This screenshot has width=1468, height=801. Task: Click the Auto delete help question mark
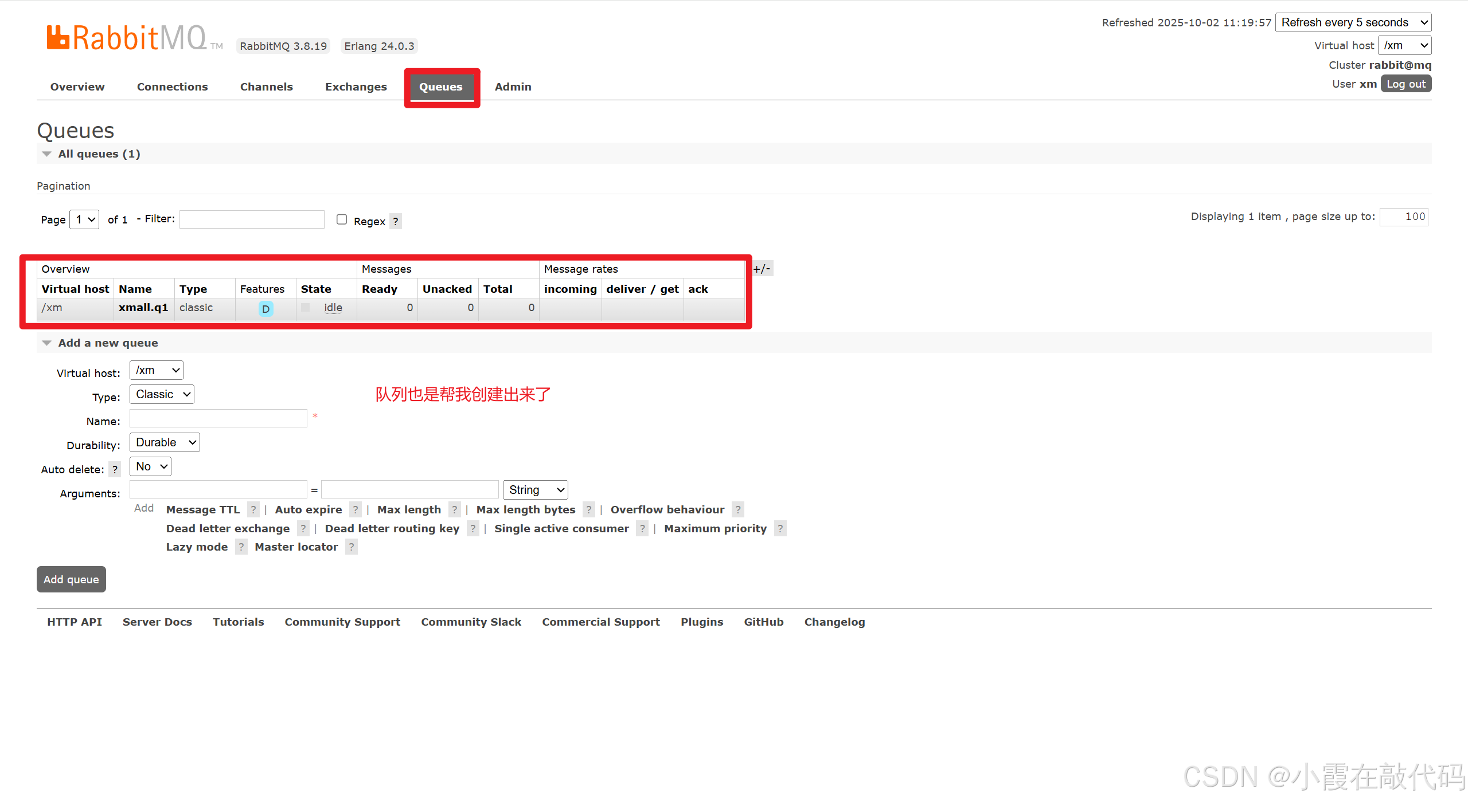point(115,469)
